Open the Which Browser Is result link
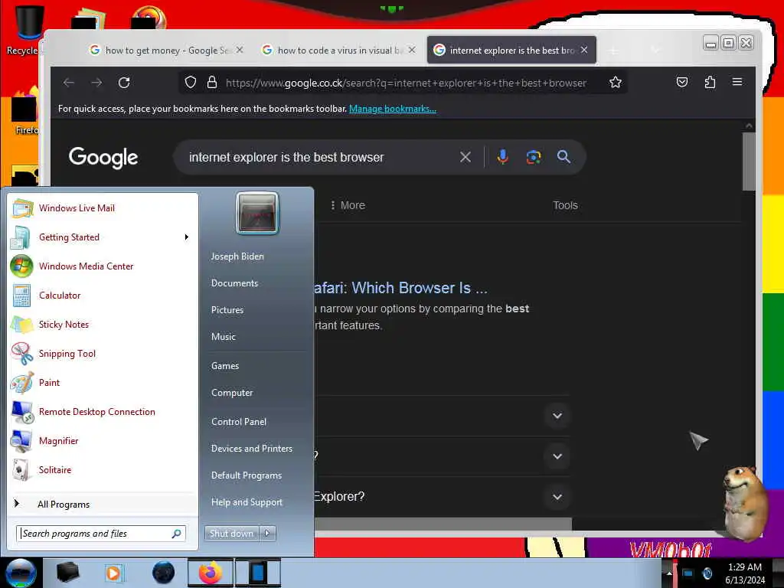This screenshot has width=784, height=588. [400, 288]
